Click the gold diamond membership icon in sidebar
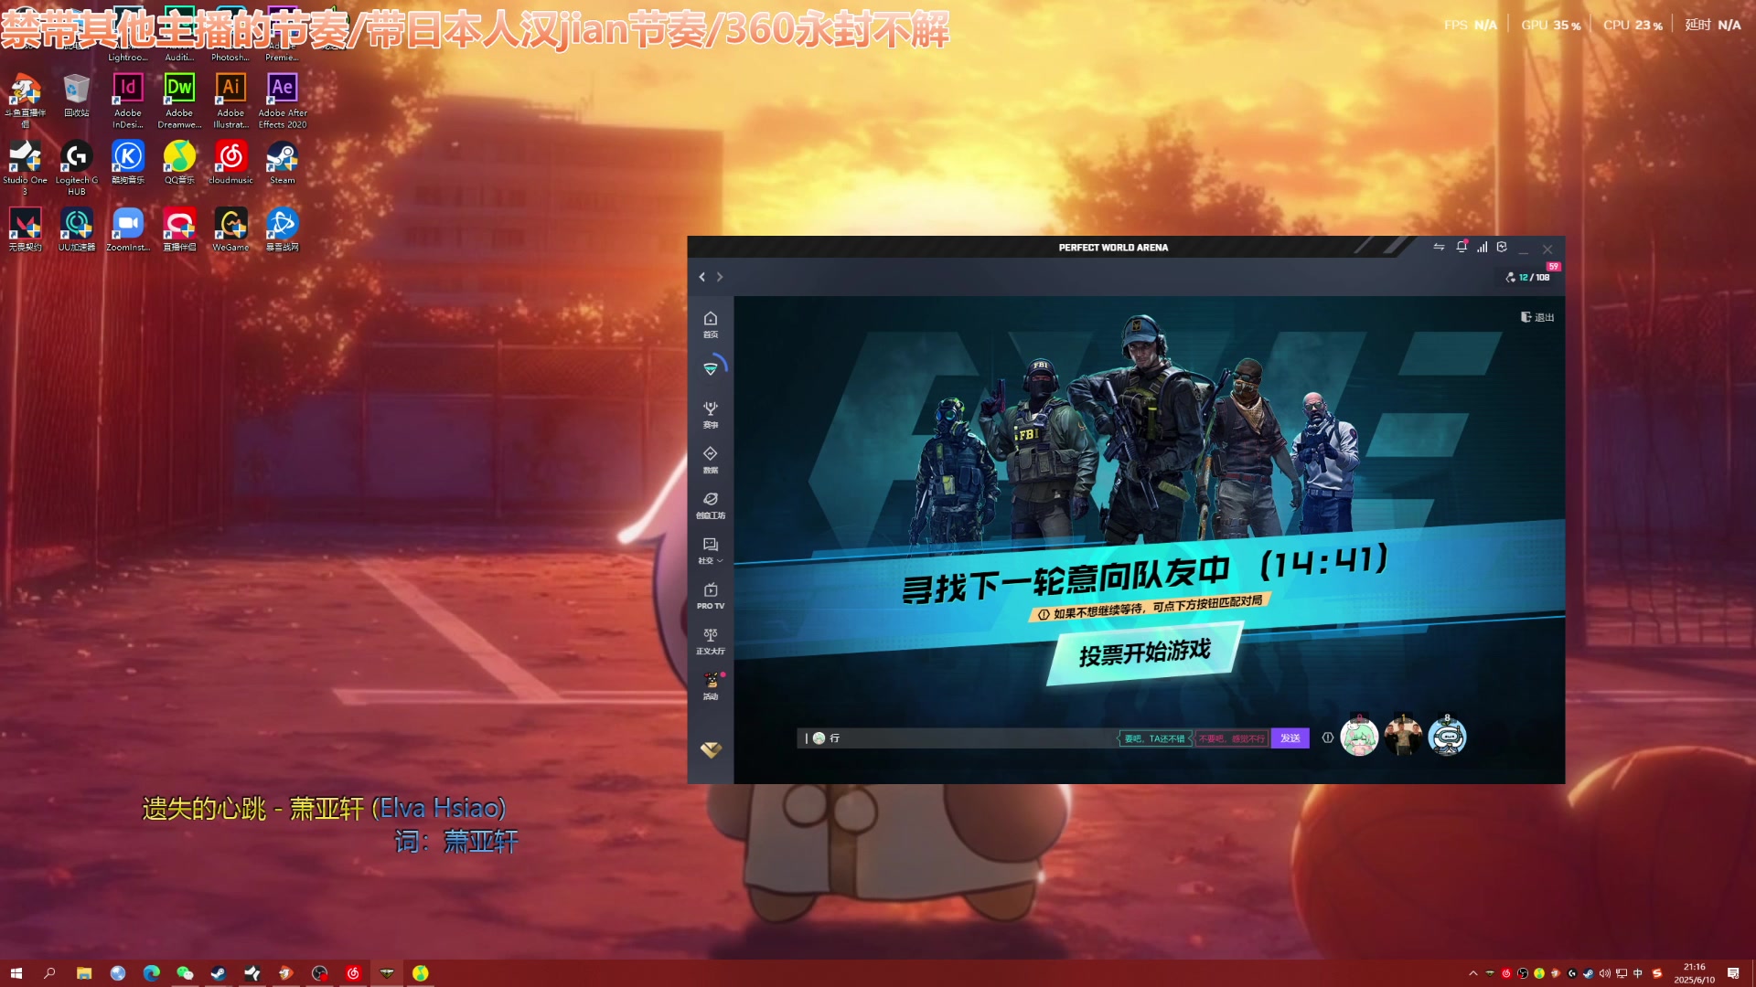 (x=711, y=749)
